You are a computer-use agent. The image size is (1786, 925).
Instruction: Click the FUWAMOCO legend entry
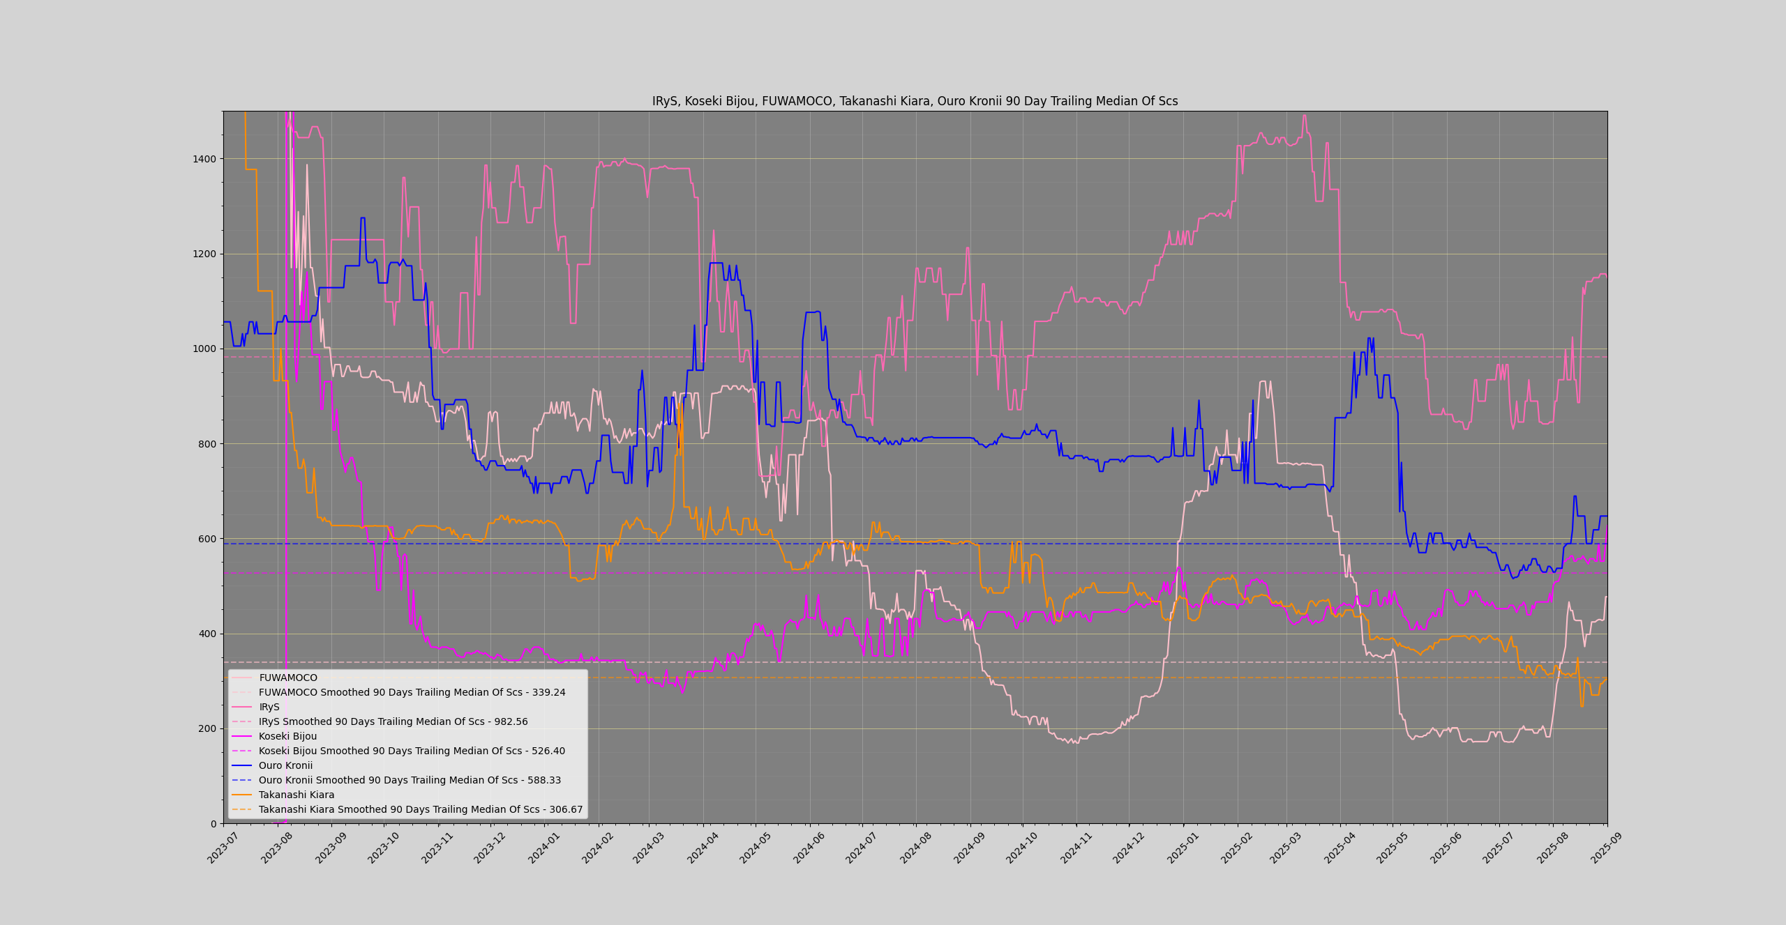287,678
